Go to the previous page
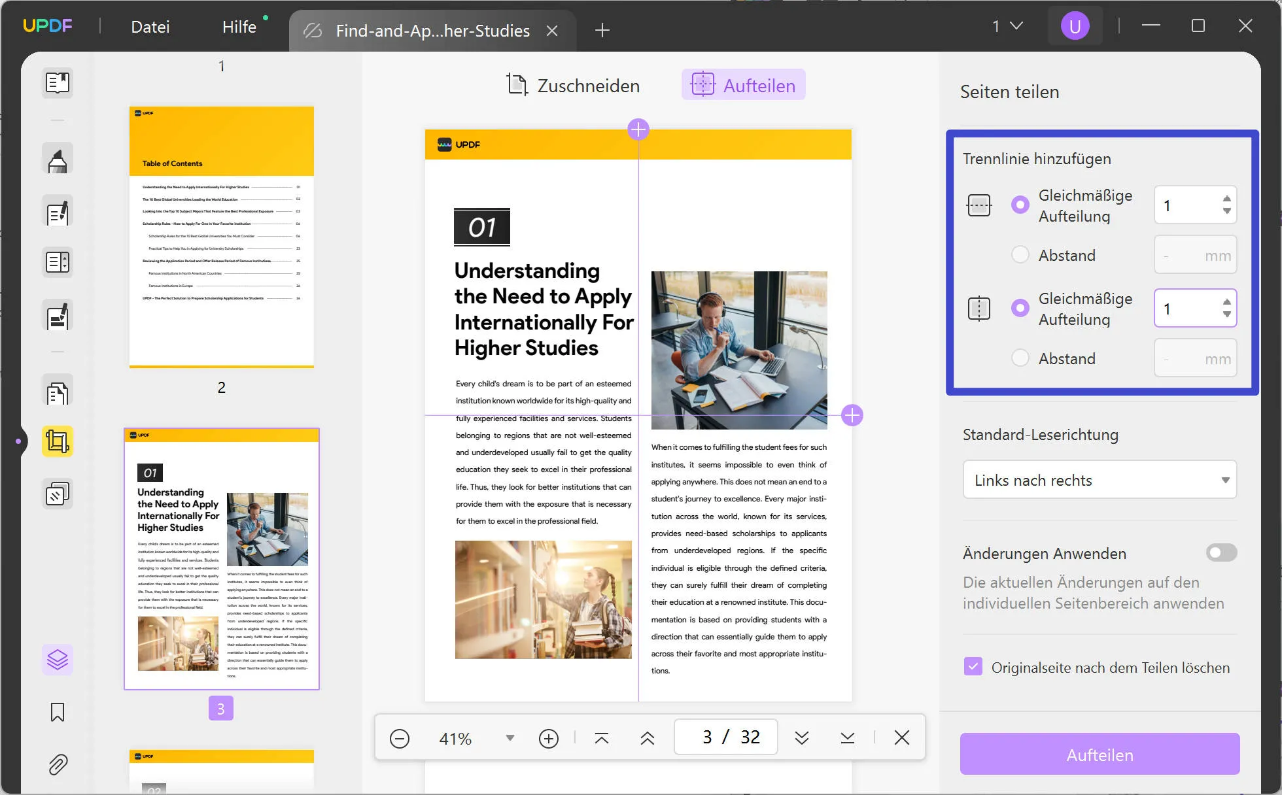Screen dimensions: 1282x795 coord(648,738)
